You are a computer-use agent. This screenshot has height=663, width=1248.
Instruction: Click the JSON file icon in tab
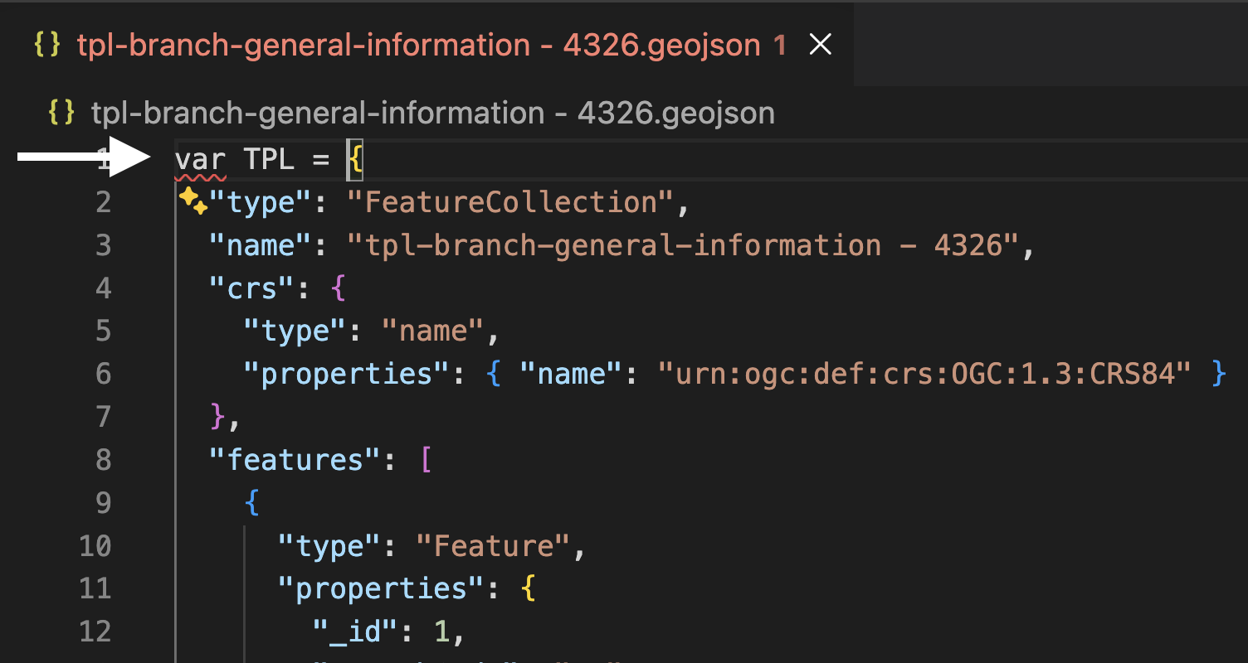pyautogui.click(x=47, y=45)
